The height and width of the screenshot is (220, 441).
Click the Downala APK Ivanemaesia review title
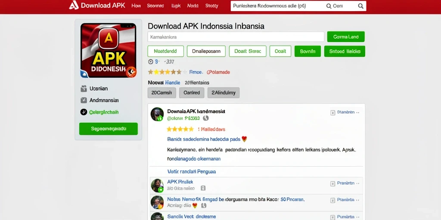click(x=196, y=111)
